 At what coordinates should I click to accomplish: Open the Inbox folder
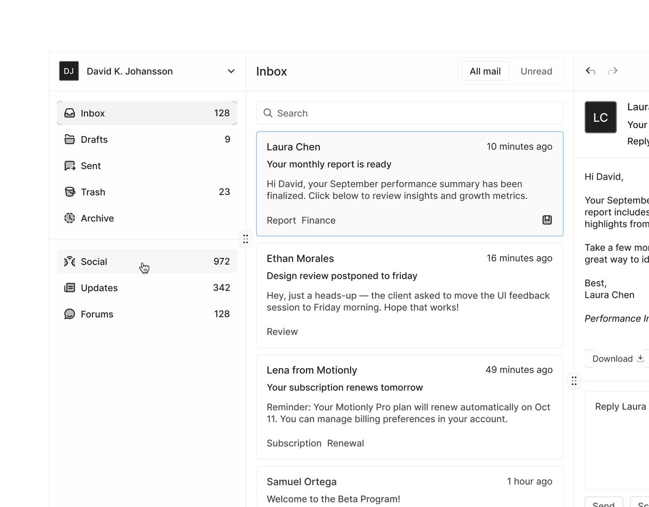pyautogui.click(x=147, y=113)
